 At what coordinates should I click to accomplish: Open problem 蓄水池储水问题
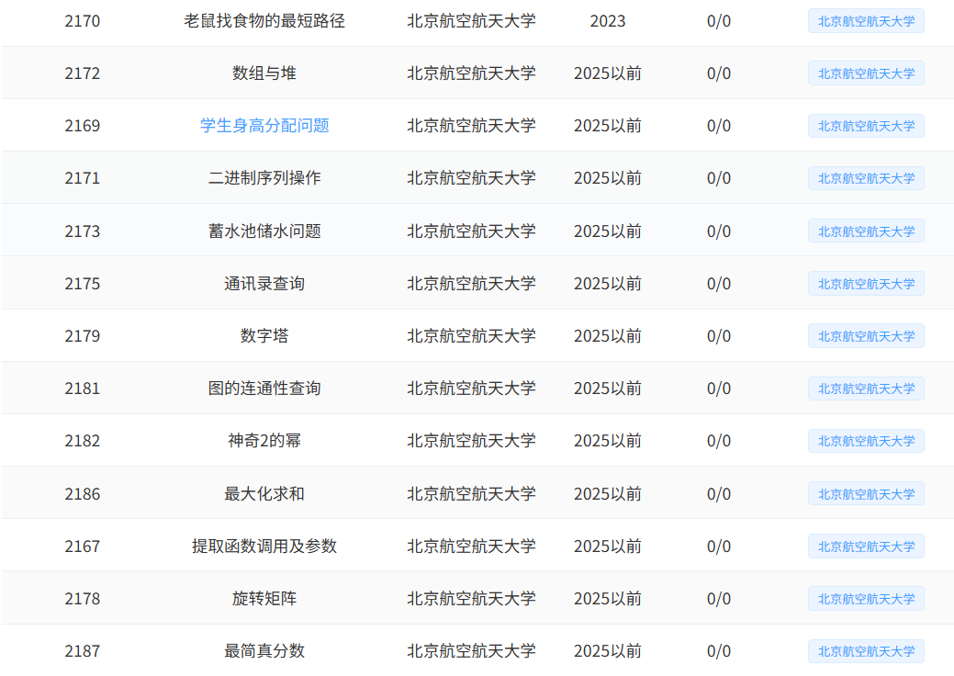point(264,231)
